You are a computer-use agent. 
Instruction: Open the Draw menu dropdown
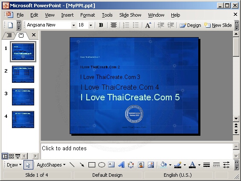(14, 165)
